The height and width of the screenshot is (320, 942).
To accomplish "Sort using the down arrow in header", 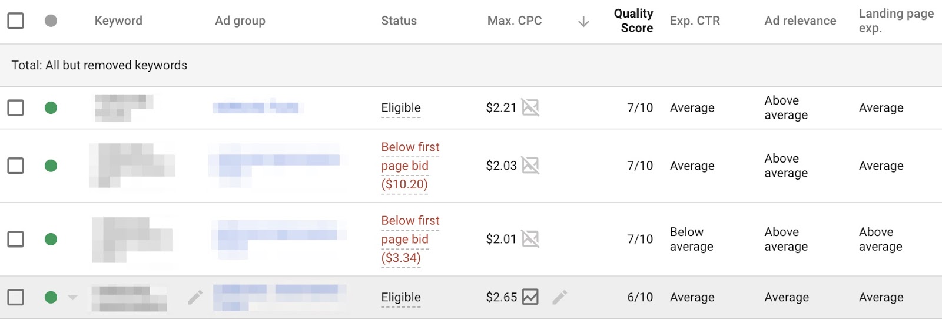I will [583, 22].
